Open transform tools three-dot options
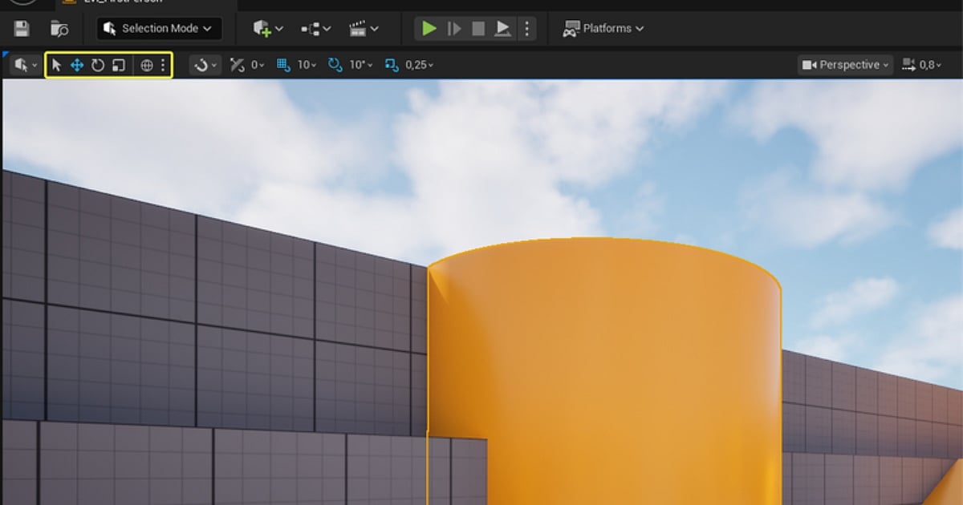Viewport: 963px width, 505px height. pyautogui.click(x=163, y=65)
